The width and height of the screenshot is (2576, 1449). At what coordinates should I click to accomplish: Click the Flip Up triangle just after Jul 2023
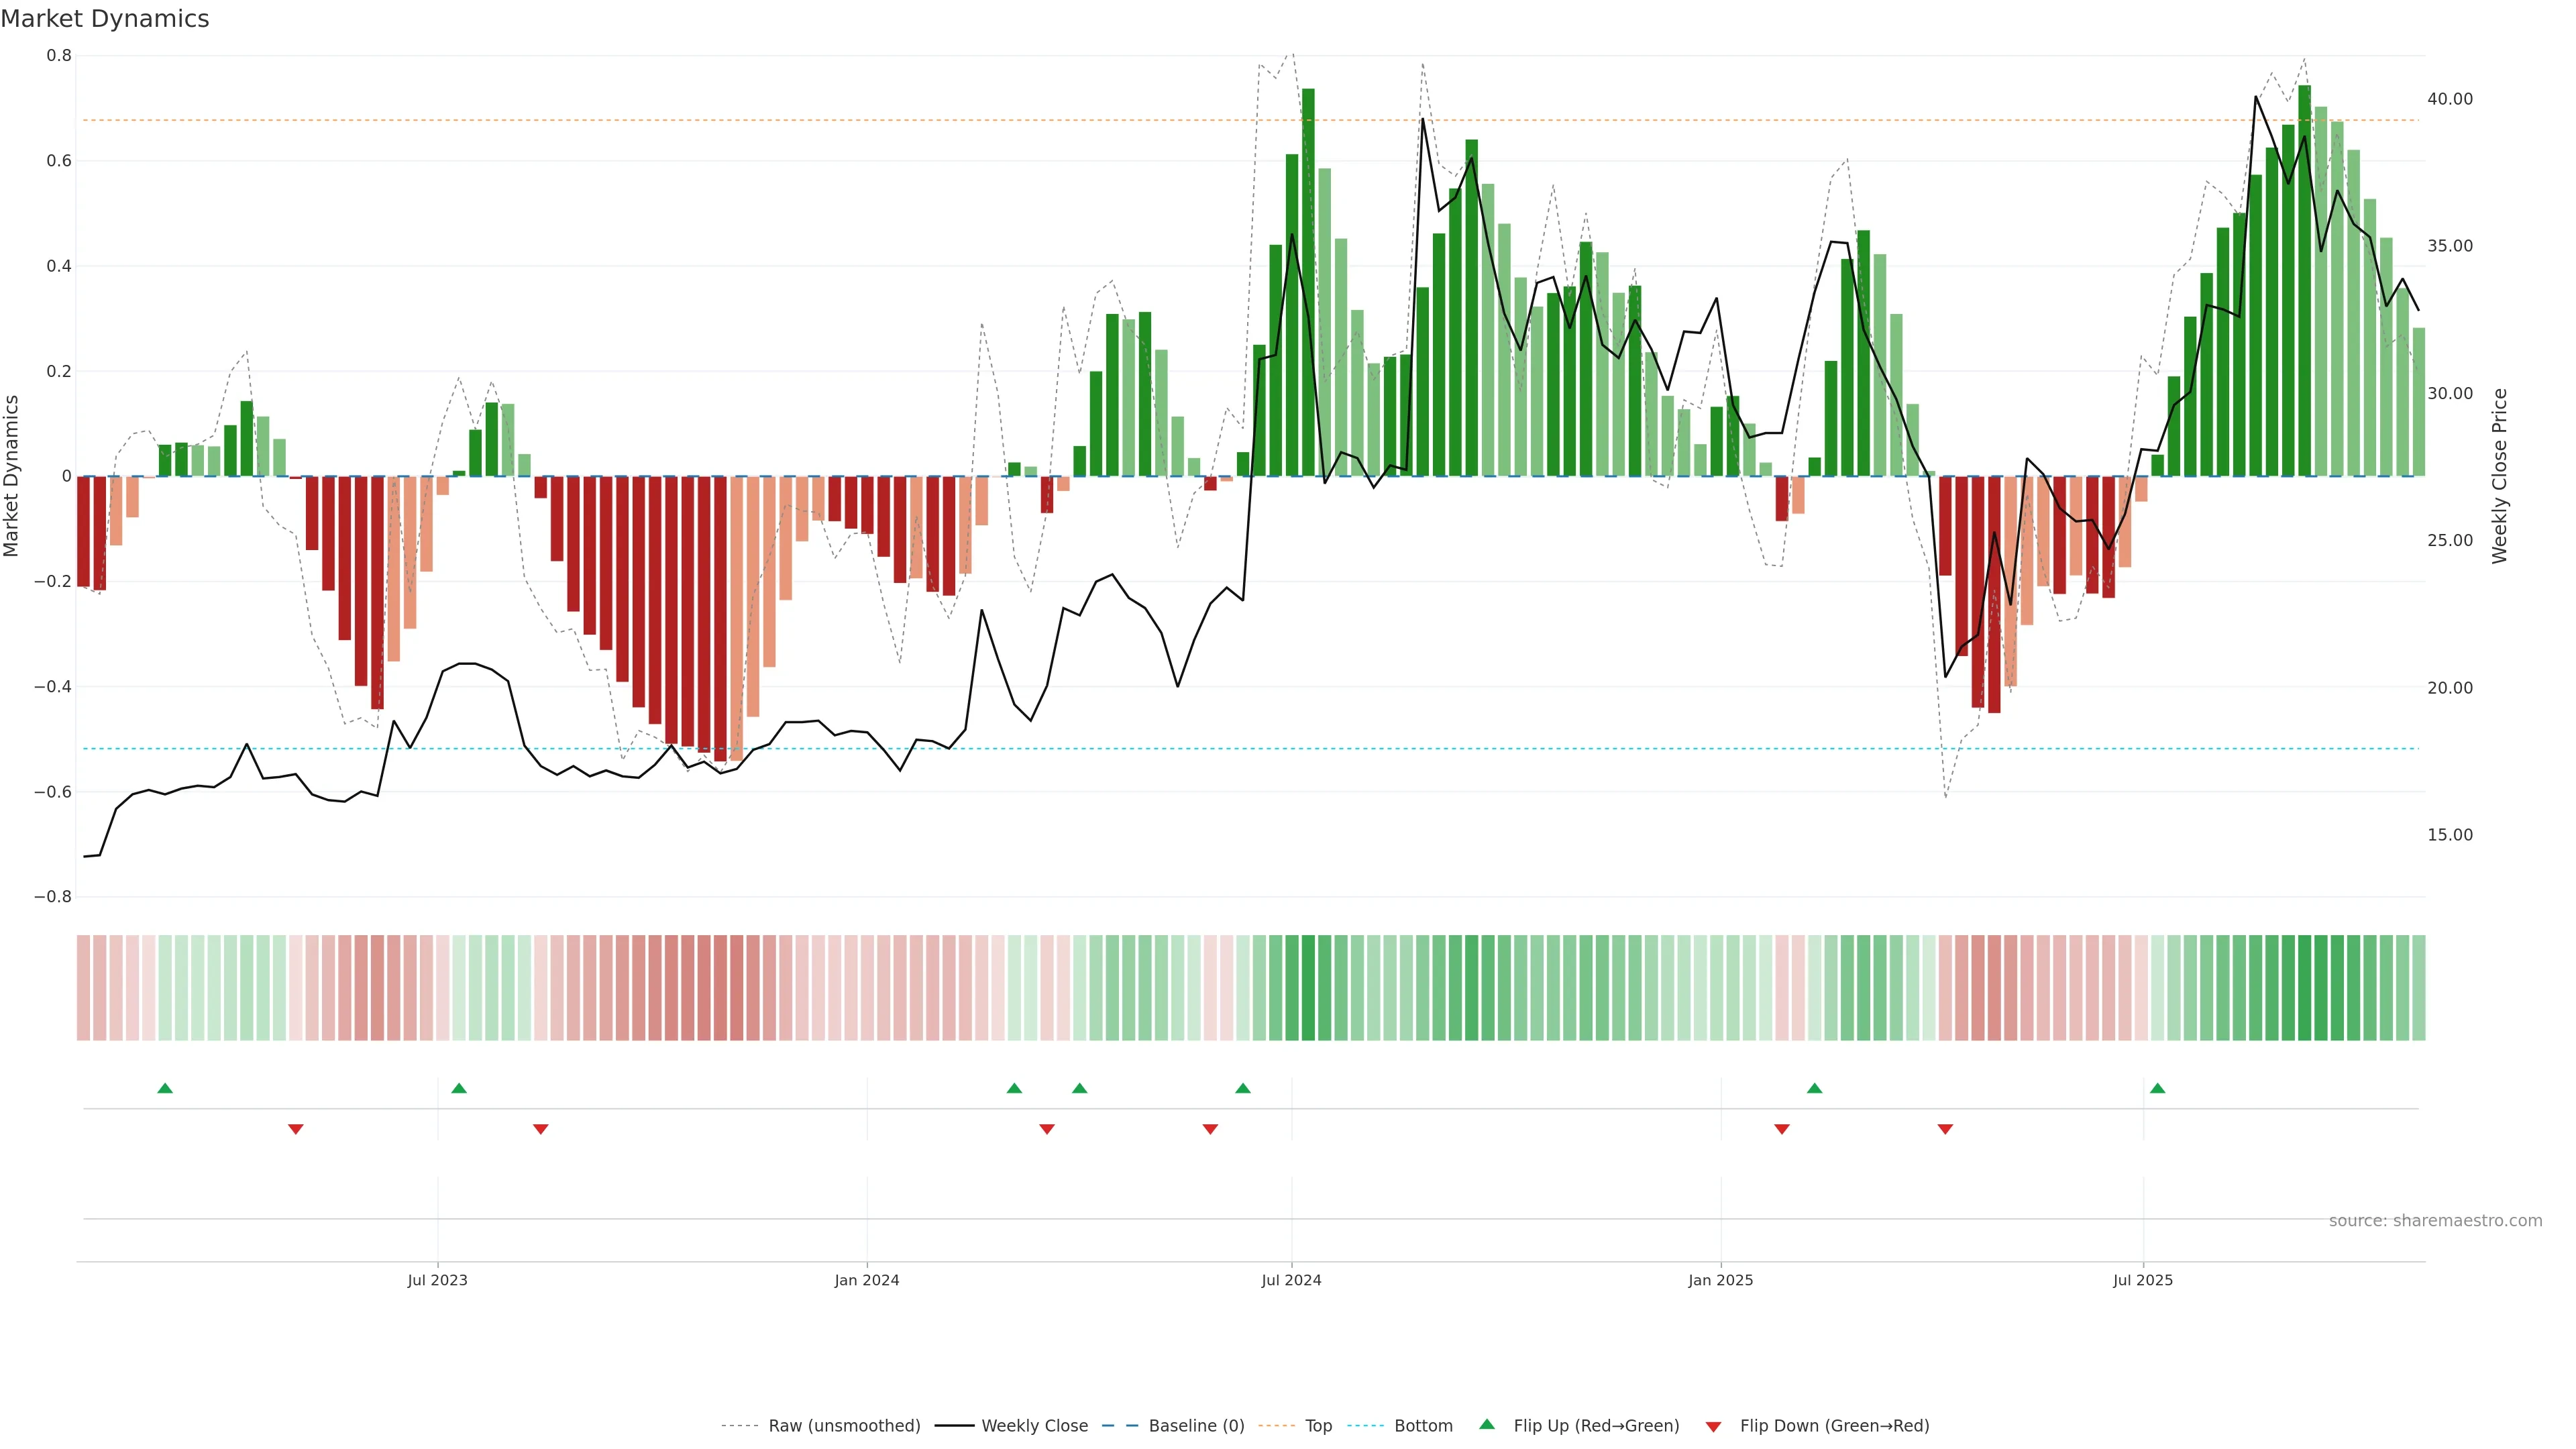point(459,1088)
